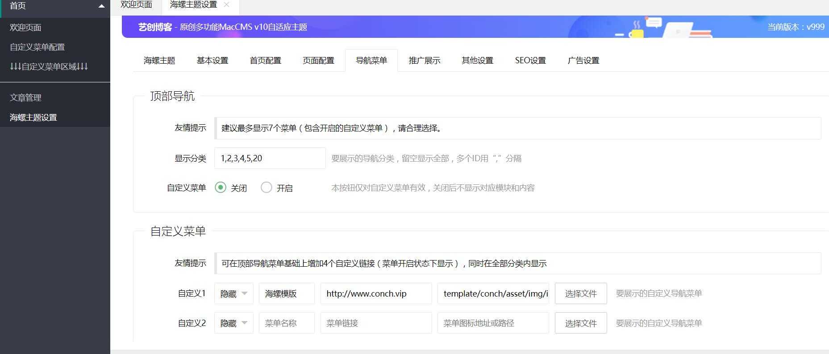Open the SEO设置 tab
The height and width of the screenshot is (354, 829).
pyautogui.click(x=530, y=60)
